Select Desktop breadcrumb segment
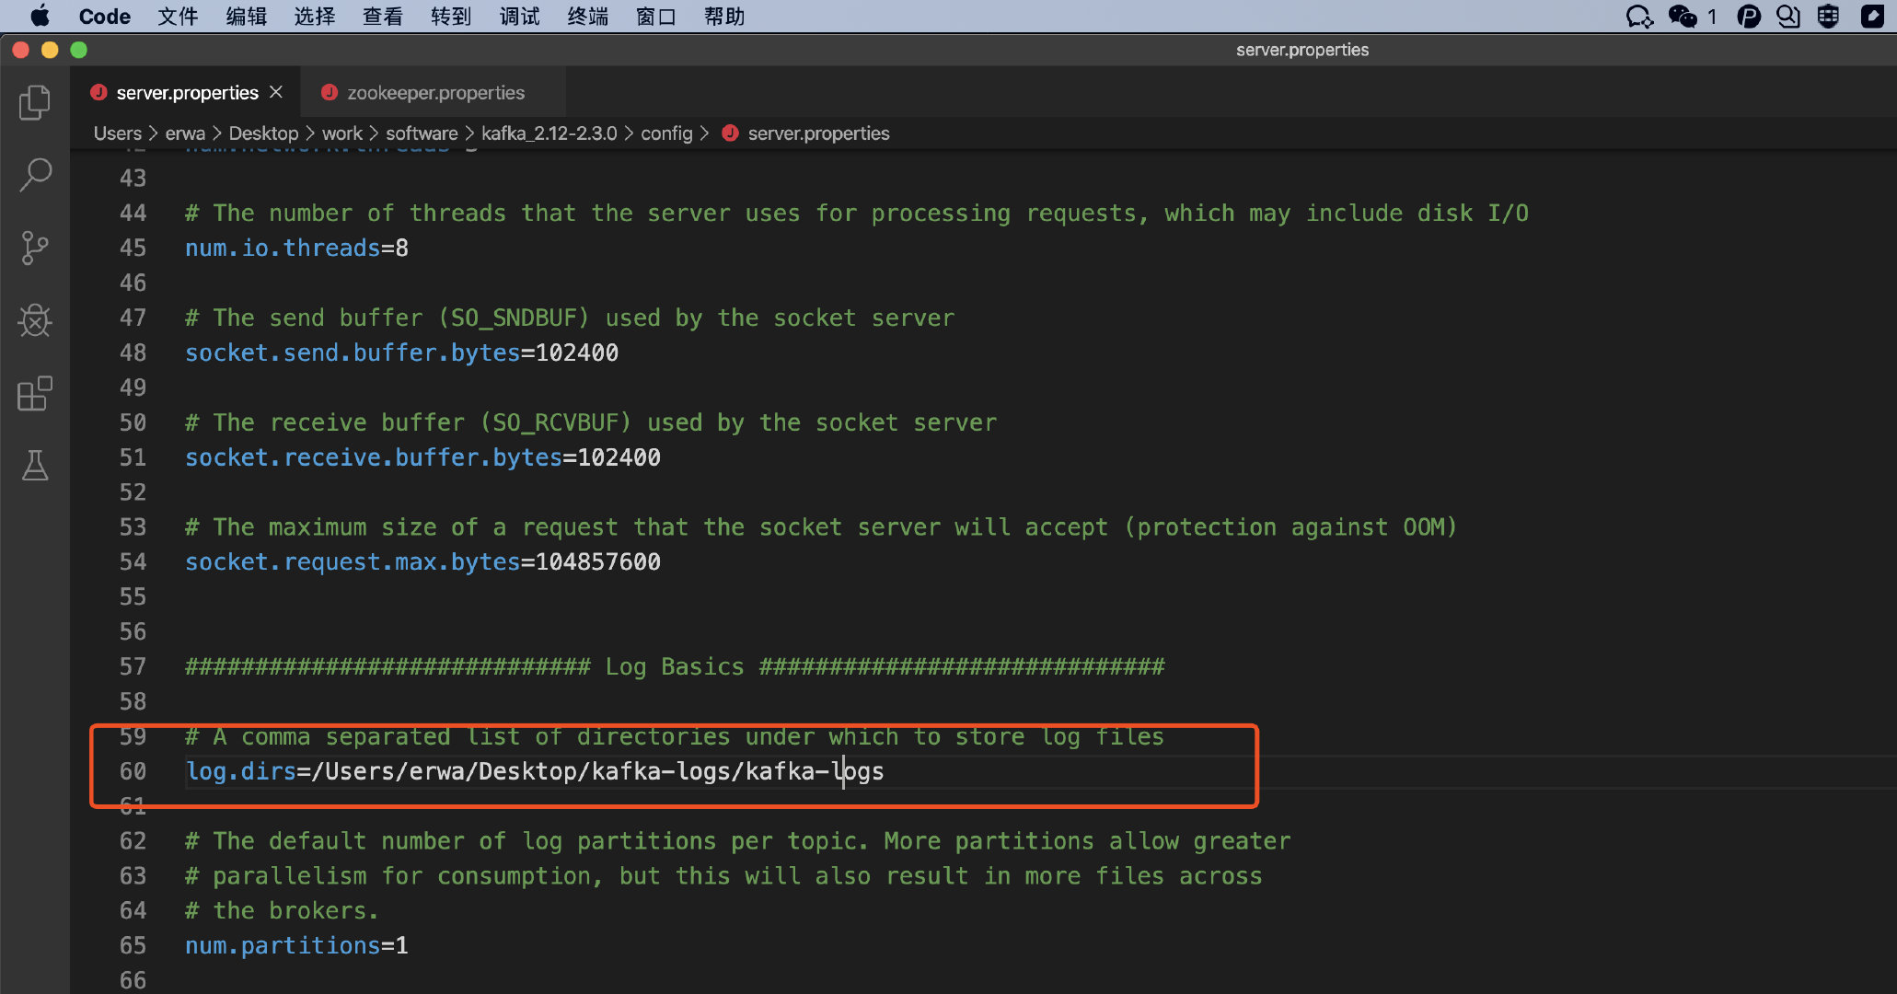This screenshot has width=1897, height=994. tap(263, 133)
